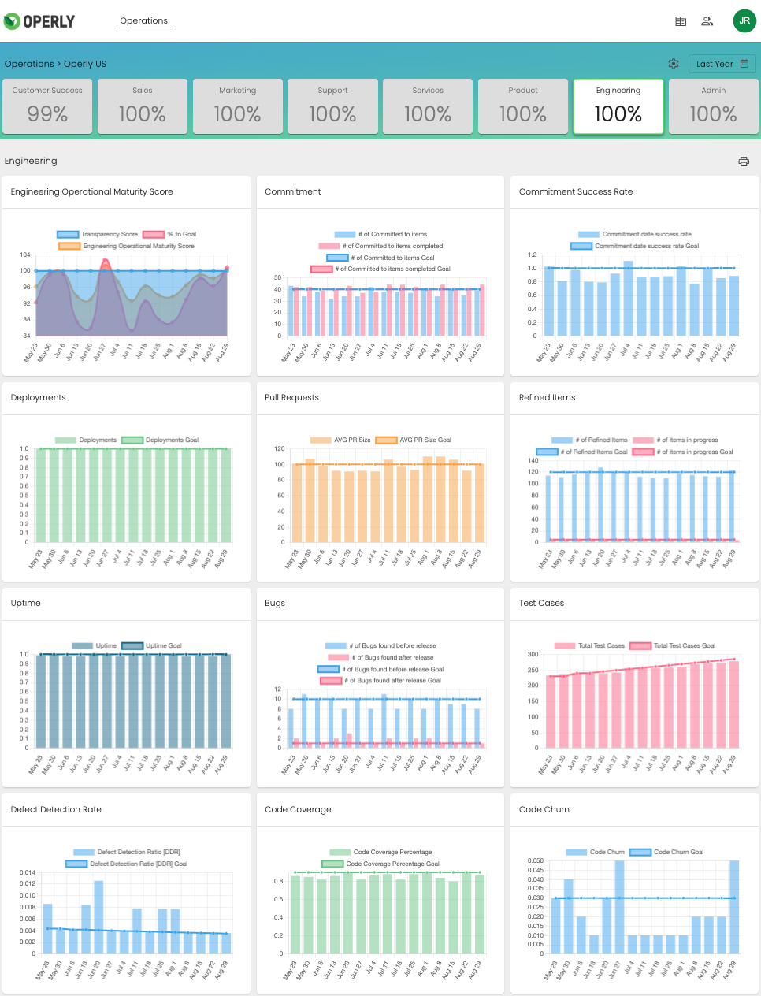The height and width of the screenshot is (996, 761).
Task: Click the orange Engineering Operational Maturity Score legend swatch
Action: pyautogui.click(x=69, y=246)
